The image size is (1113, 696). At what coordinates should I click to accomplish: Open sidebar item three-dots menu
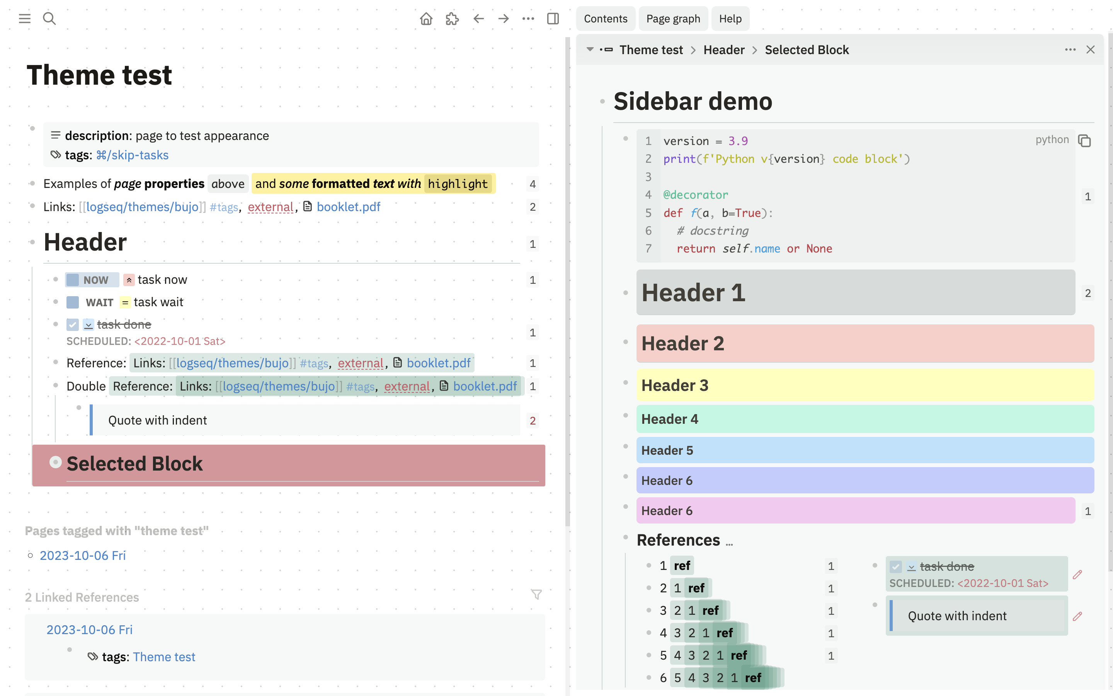(1070, 49)
